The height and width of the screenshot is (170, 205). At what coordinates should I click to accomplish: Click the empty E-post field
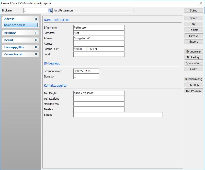[118, 115]
